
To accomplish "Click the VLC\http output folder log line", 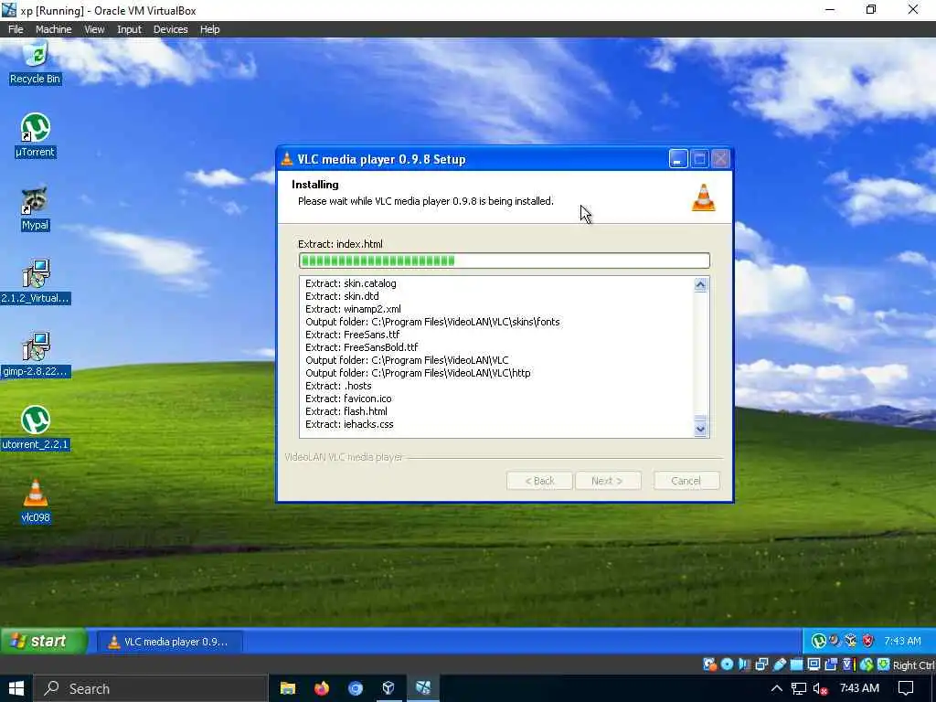I will click(418, 373).
